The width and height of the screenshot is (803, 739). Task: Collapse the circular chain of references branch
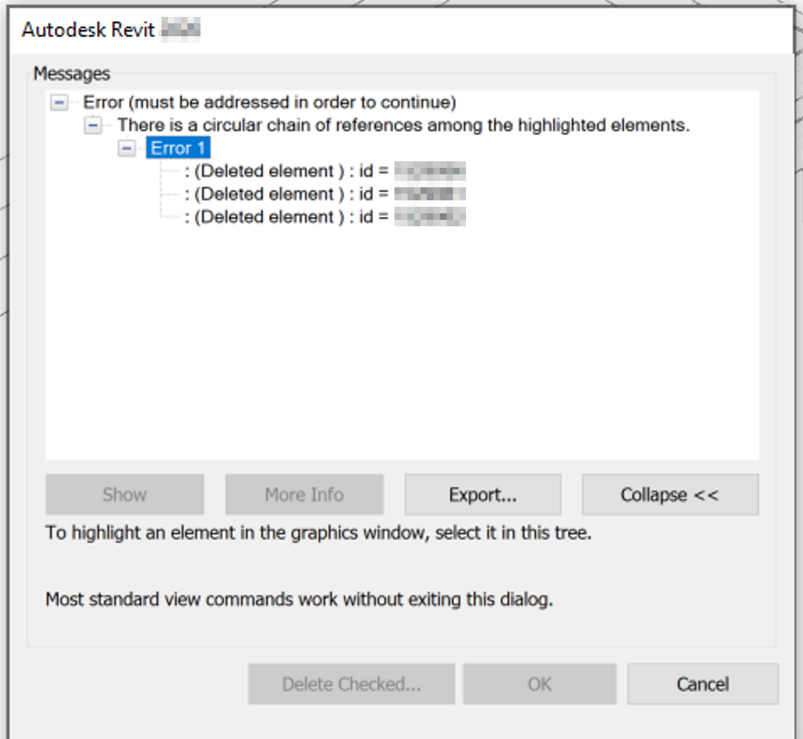[93, 125]
